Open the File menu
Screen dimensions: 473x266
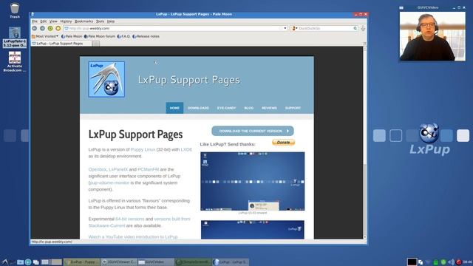click(x=35, y=21)
